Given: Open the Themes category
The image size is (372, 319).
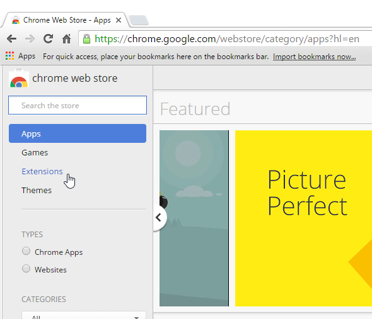Looking at the screenshot, I should click(37, 190).
